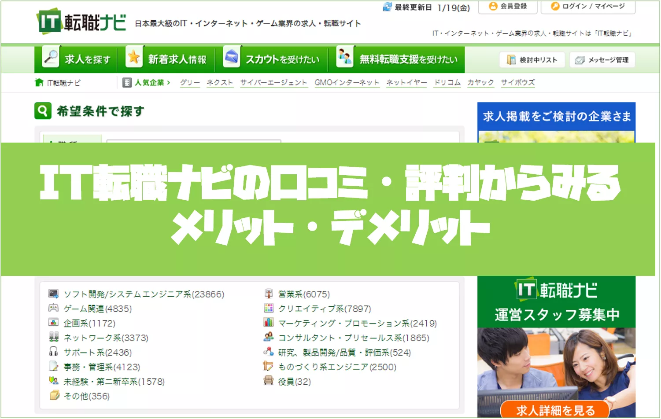Image resolution: width=661 pixels, height=419 pixels.
Task: Click the home icon next to IT転職ナビ breadcrumb
Action: [38, 82]
